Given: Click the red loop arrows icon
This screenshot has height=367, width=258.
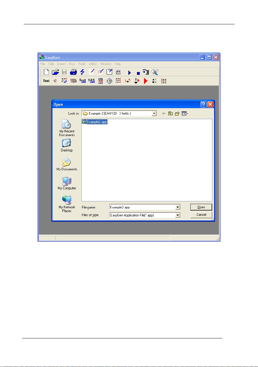Looking at the screenshot, I should tap(127, 81).
